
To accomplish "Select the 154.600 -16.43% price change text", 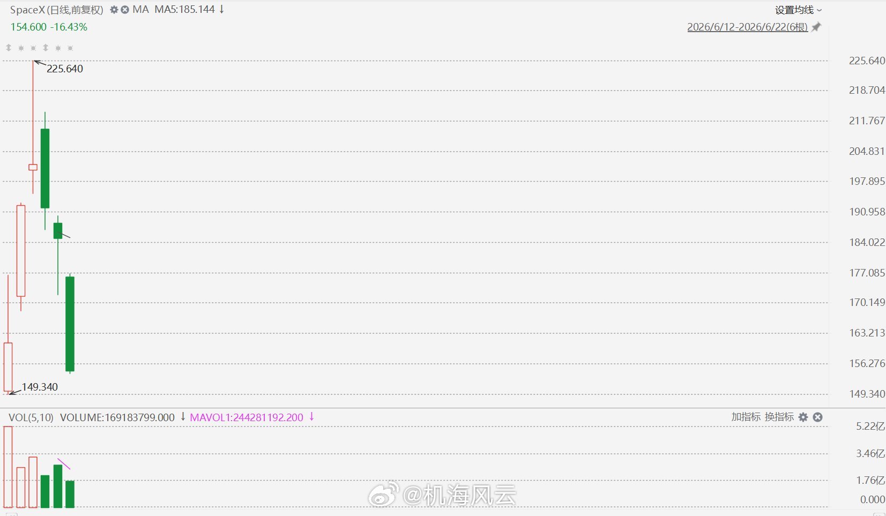I will tap(49, 27).
